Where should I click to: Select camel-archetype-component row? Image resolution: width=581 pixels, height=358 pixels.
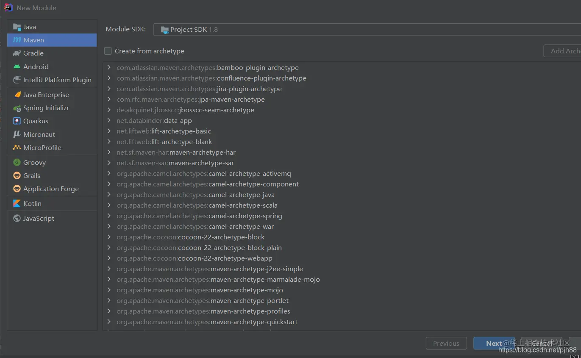pos(342,184)
